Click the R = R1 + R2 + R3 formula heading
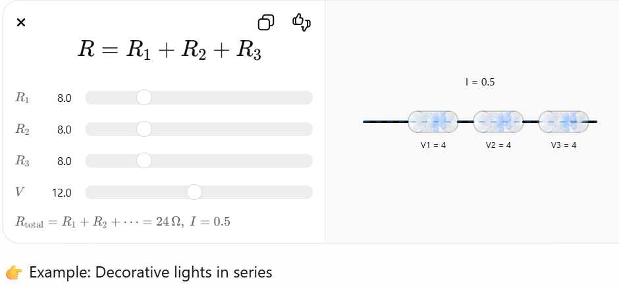Image resolution: width=619 pixels, height=288 pixels. (169, 51)
